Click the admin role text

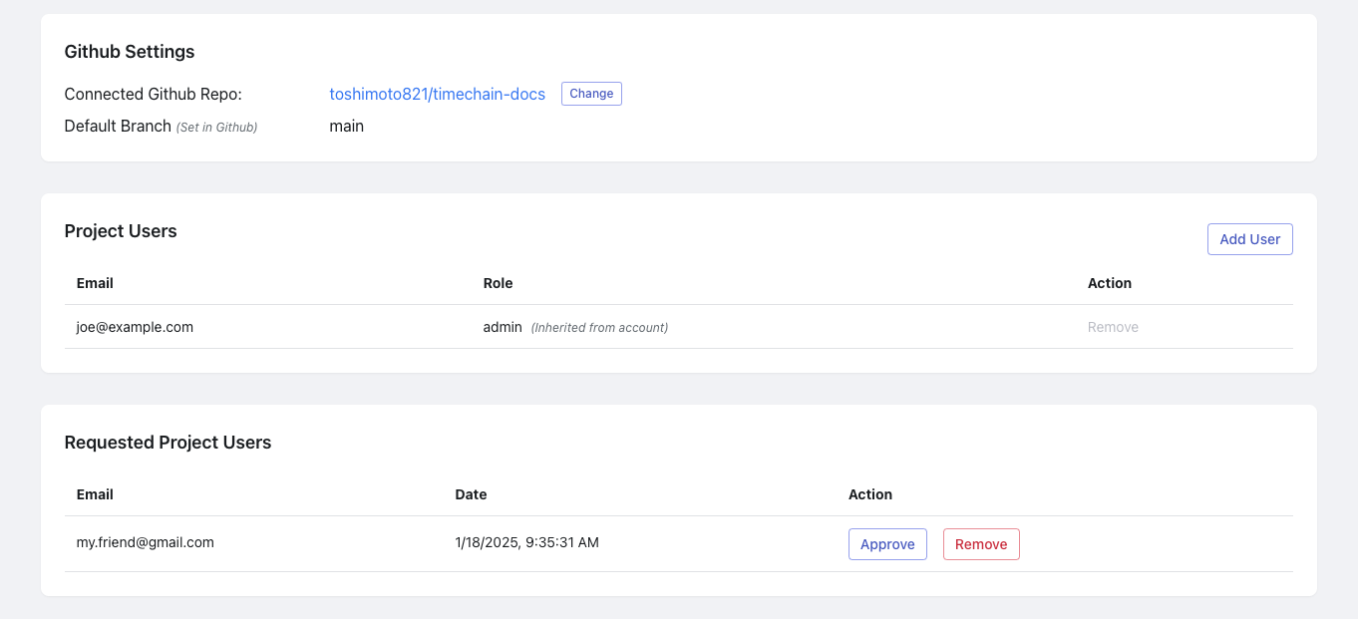click(x=503, y=327)
